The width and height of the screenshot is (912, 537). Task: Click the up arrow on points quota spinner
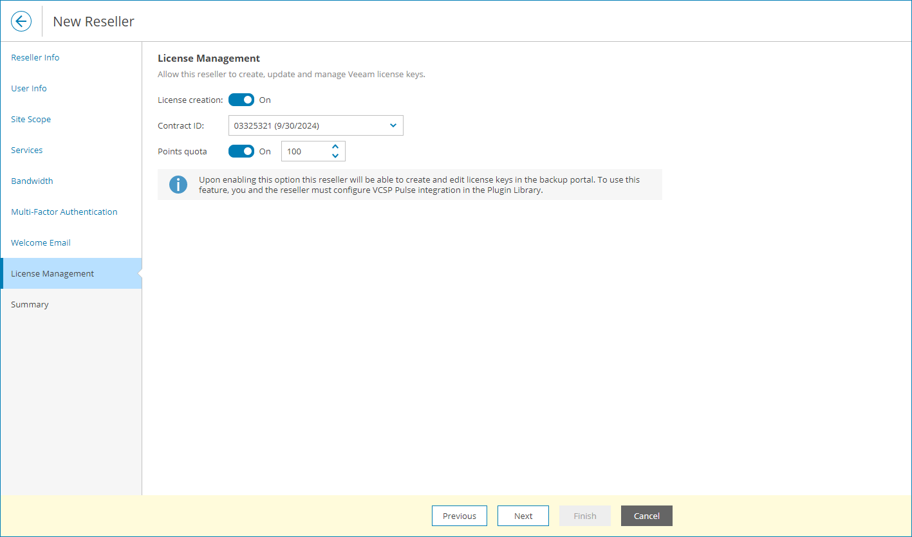(335, 147)
